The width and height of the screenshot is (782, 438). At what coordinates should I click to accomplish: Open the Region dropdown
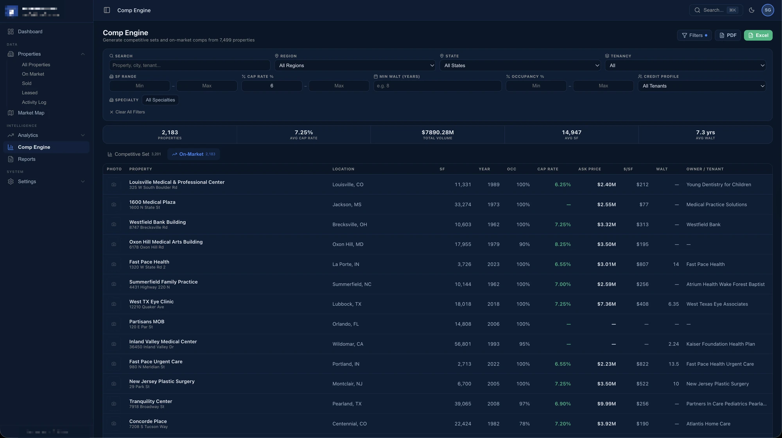[355, 65]
